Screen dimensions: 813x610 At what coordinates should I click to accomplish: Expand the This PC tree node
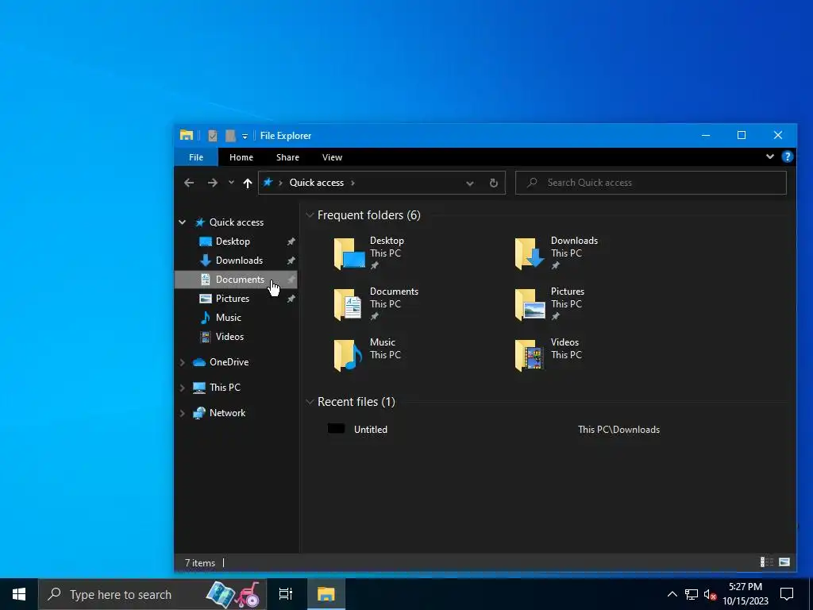tap(183, 388)
